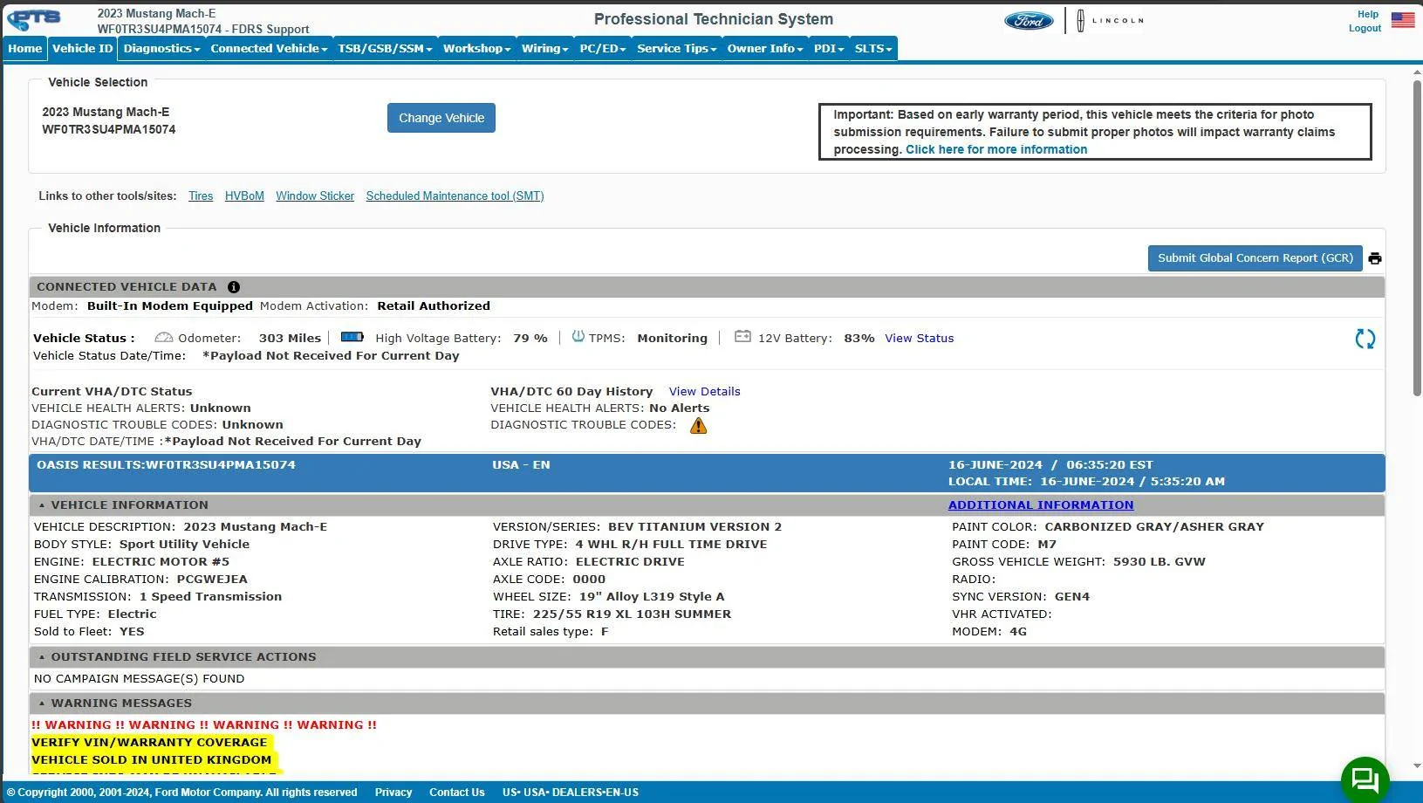Open the PDI dropdown menu
The height and width of the screenshot is (803, 1423).
coord(829,49)
